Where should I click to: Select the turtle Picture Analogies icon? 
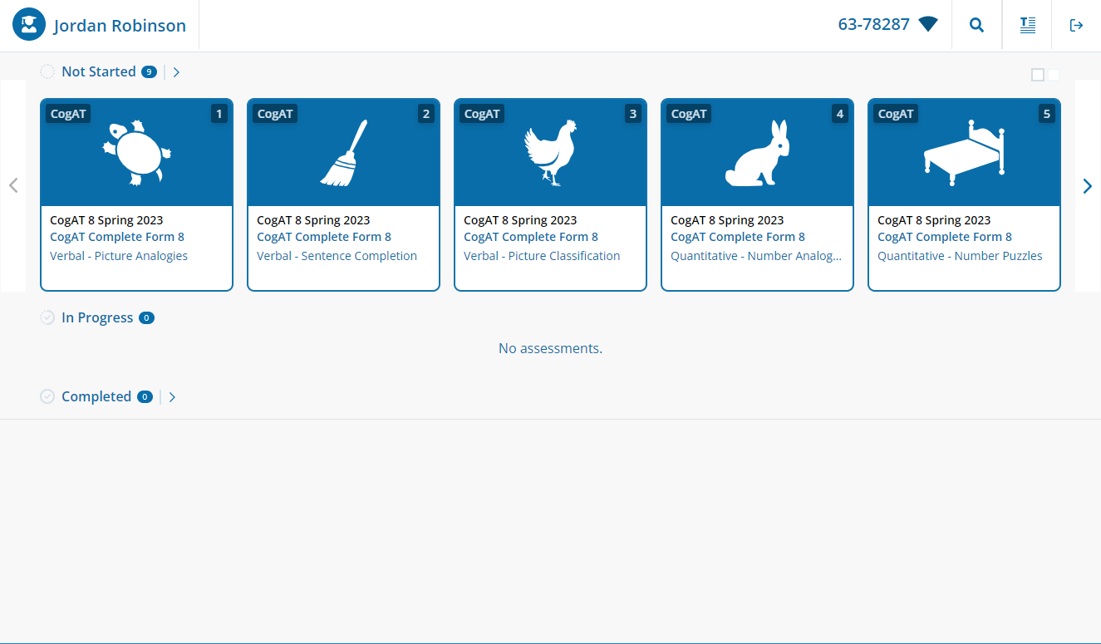click(x=136, y=154)
